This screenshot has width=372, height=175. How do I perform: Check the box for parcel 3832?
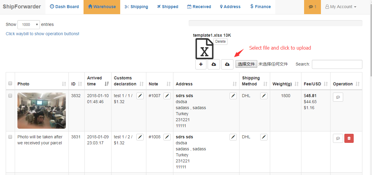10,96
